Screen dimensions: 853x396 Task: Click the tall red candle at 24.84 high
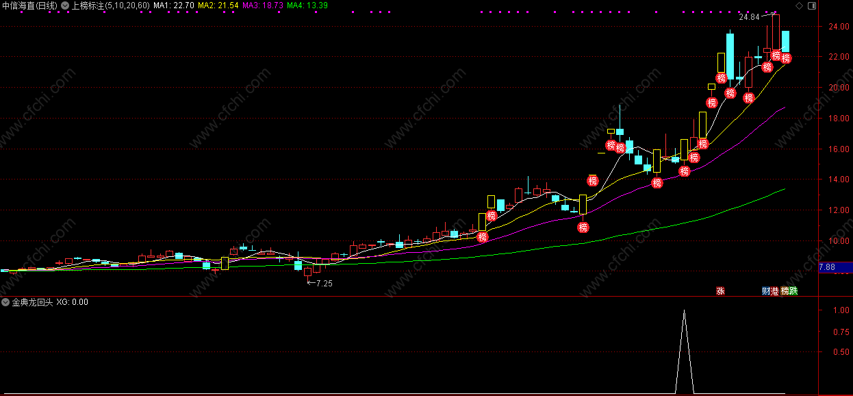[x=776, y=32]
